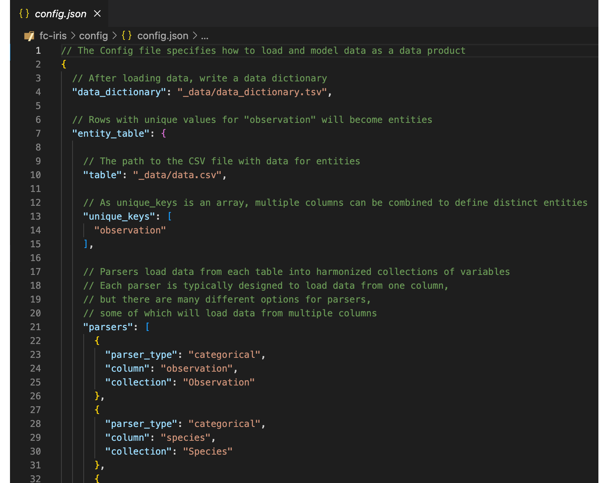Click the comment "After loading data"
The width and height of the screenshot is (608, 483).
coord(200,78)
